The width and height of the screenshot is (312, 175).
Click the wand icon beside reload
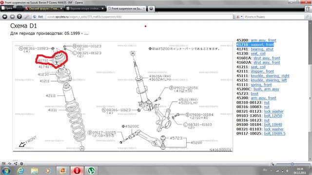[27, 17]
